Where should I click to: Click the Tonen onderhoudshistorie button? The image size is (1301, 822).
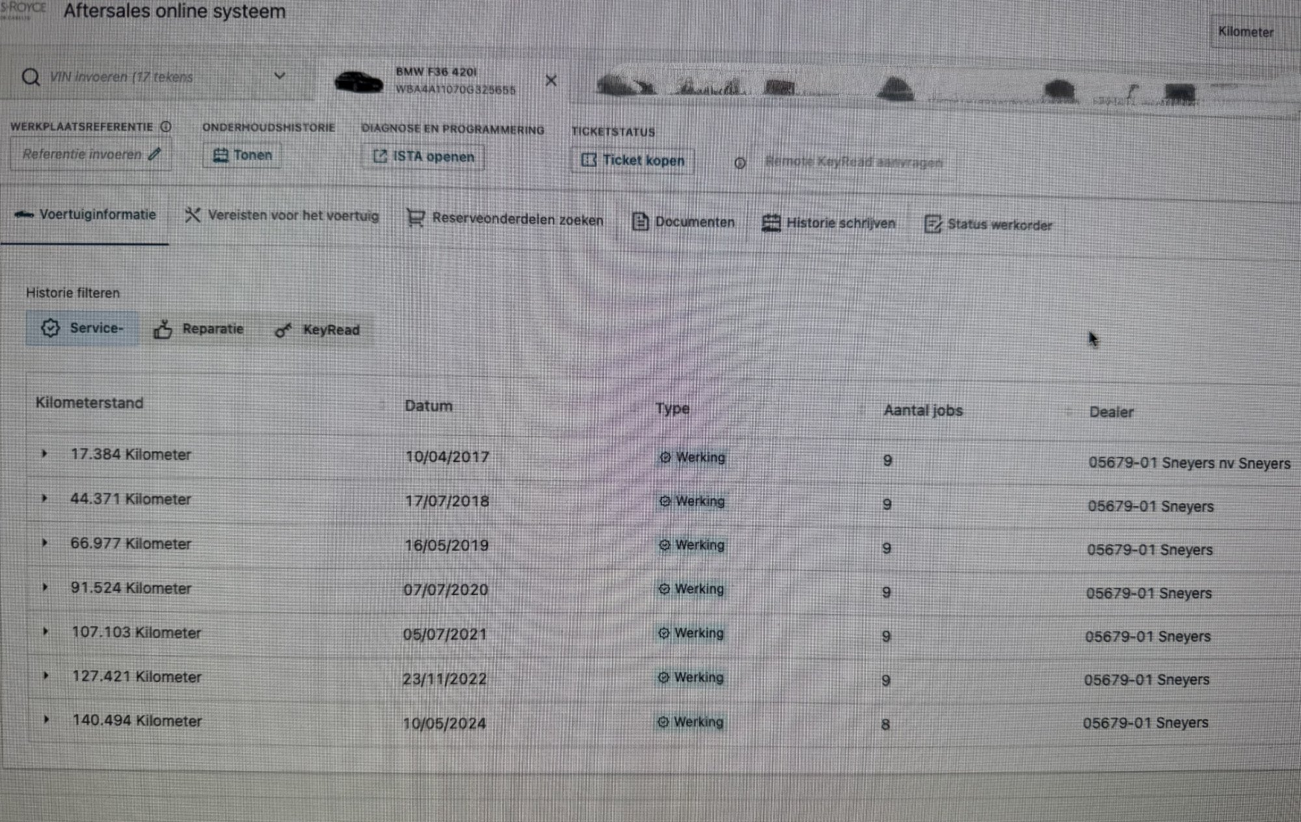243,155
